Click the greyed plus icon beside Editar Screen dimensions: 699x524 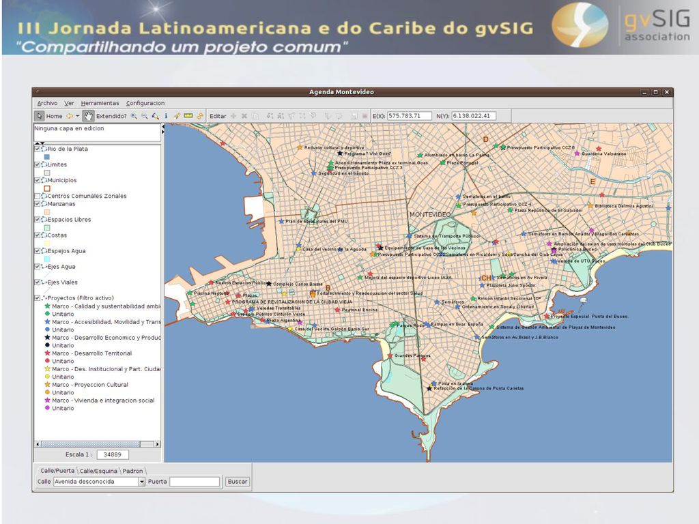click(233, 116)
